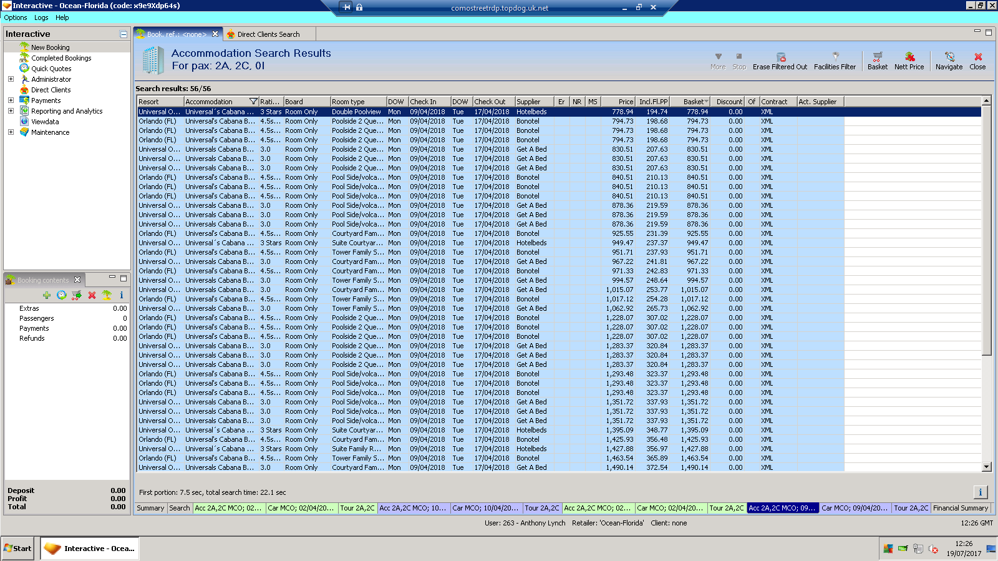Open the Accommodation column filter

(x=253, y=102)
